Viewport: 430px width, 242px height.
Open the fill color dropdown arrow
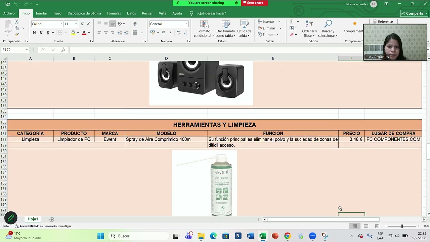point(78,33)
